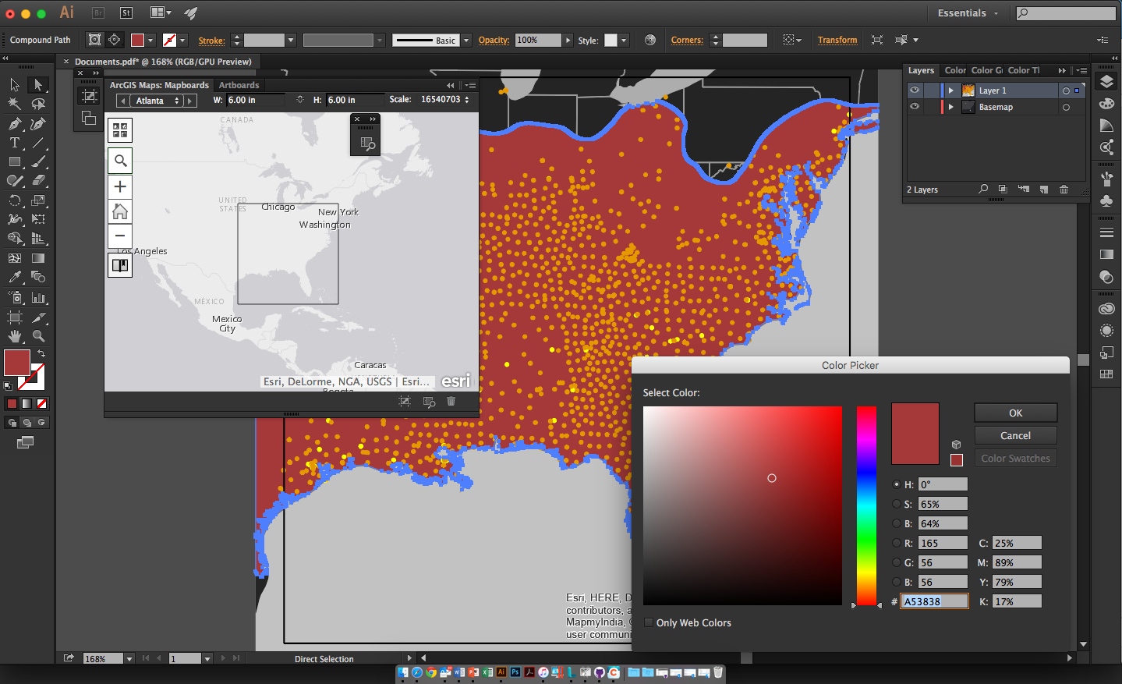Viewport: 1122px width, 684px height.
Task: Select the Eyedropper tool
Action: pyautogui.click(x=15, y=277)
